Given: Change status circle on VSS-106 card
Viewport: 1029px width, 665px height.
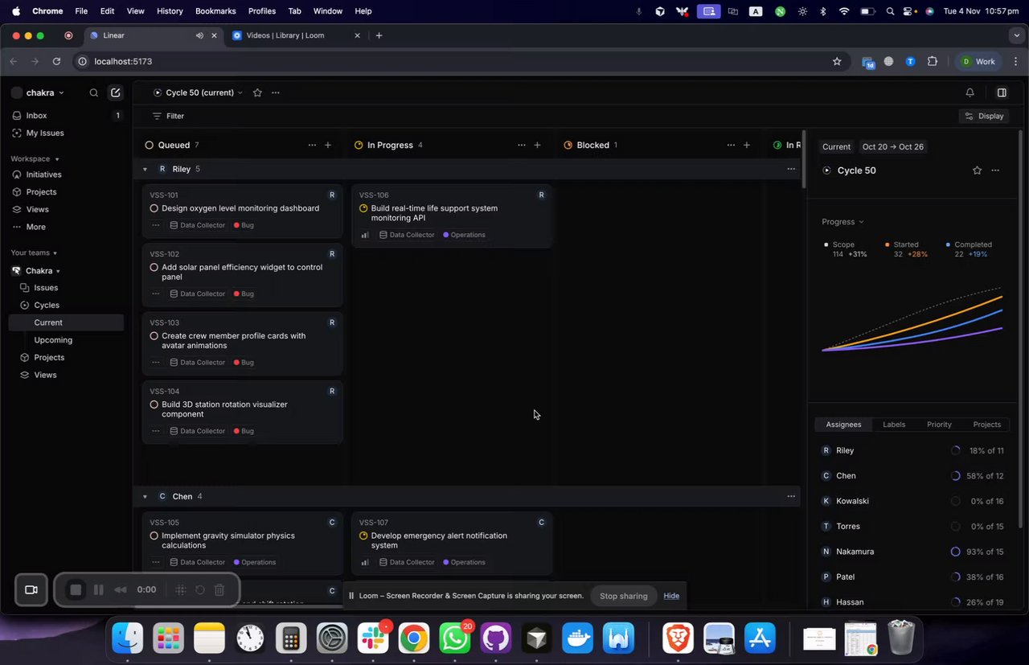Looking at the screenshot, I should coord(363,208).
